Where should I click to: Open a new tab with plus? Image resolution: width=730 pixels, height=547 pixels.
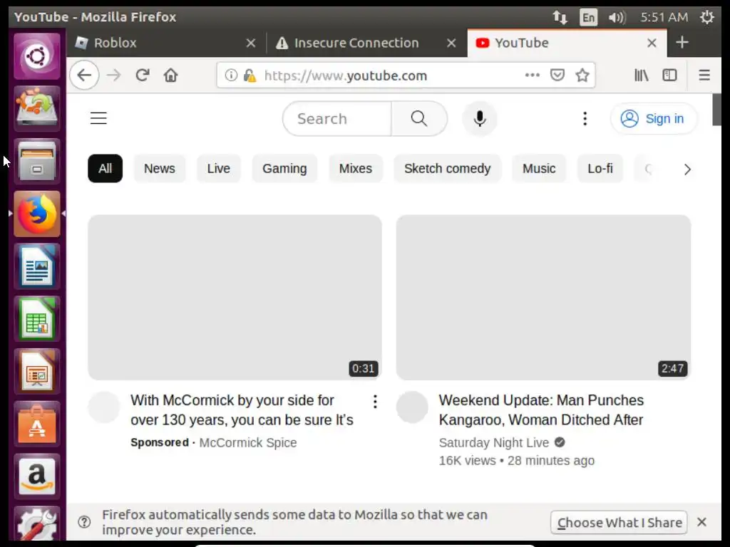tap(682, 42)
